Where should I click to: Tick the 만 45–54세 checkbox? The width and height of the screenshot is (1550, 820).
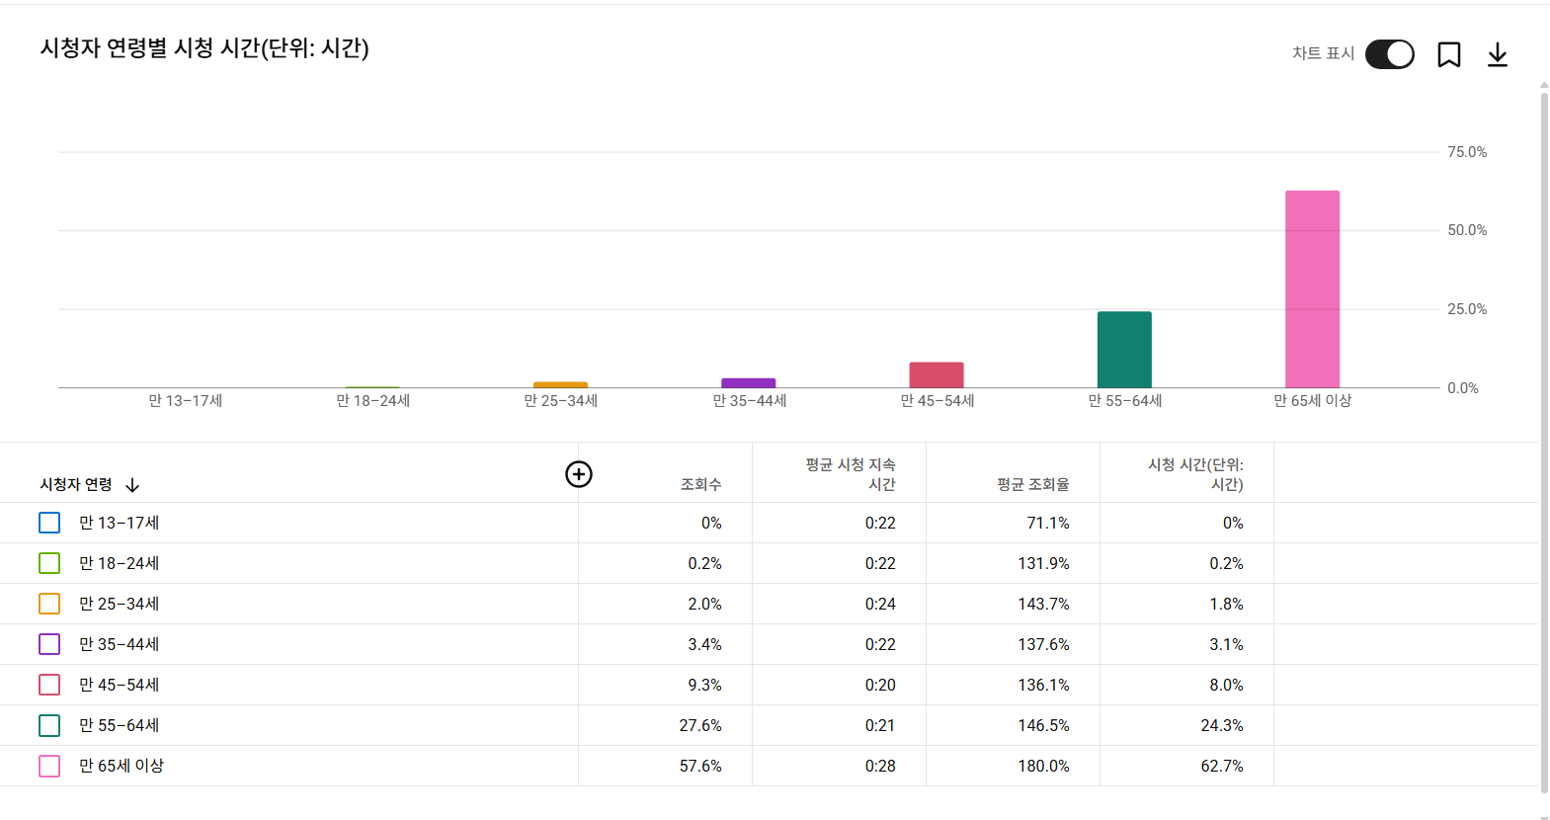tap(49, 685)
